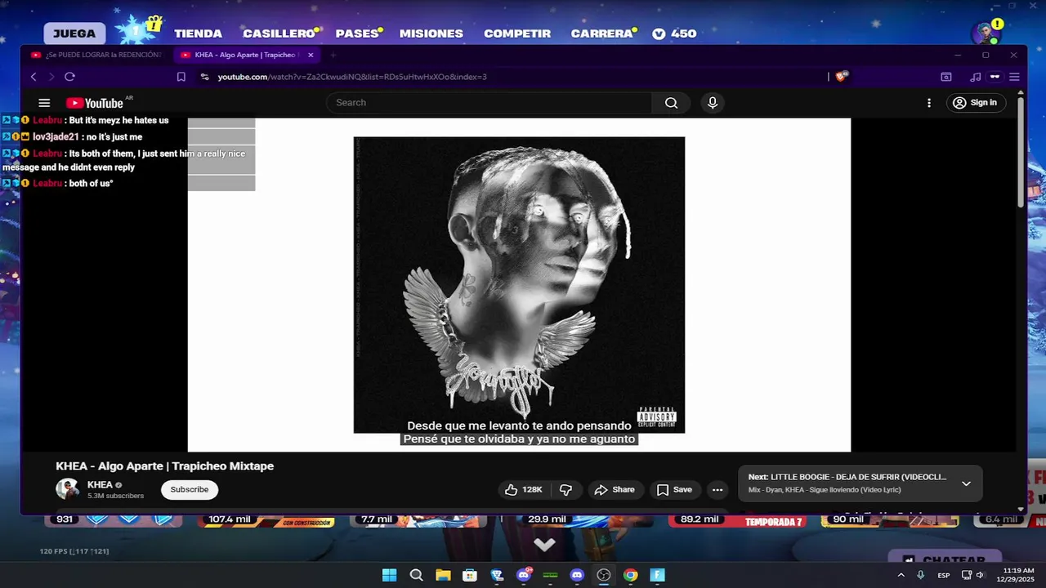The height and width of the screenshot is (588, 1046).
Task: Click chat message 'no it's just me'
Action: [114, 137]
